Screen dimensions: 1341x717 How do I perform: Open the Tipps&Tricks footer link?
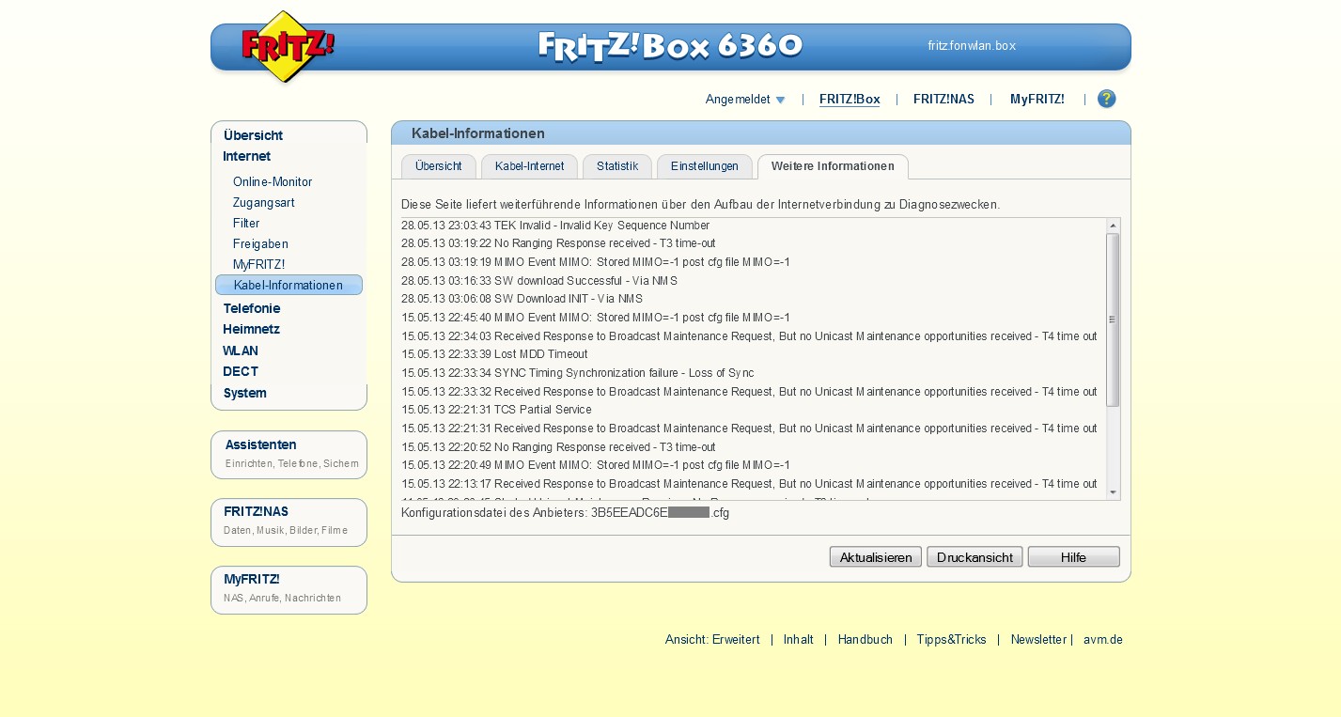(x=952, y=639)
